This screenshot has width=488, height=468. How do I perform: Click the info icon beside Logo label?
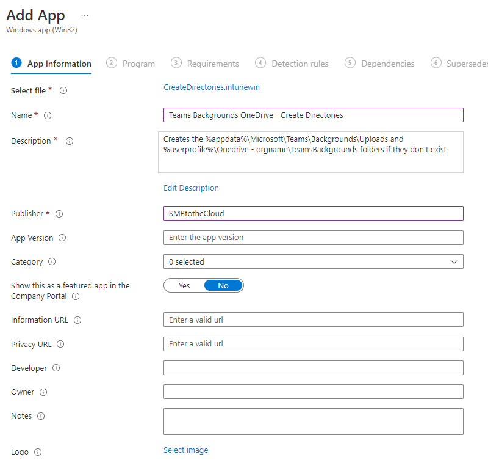pyautogui.click(x=38, y=453)
